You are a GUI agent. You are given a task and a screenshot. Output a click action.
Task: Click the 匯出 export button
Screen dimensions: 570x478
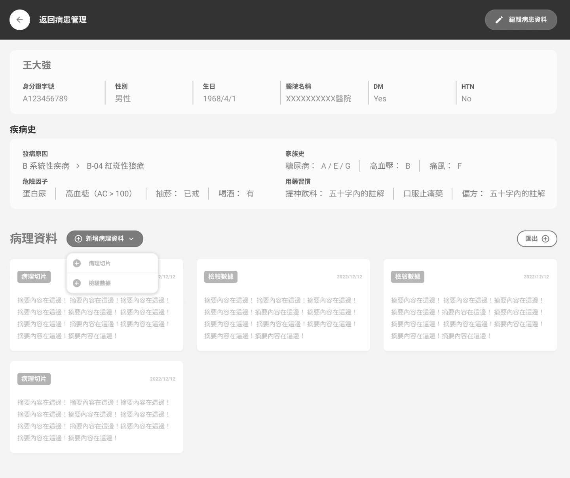click(532, 239)
